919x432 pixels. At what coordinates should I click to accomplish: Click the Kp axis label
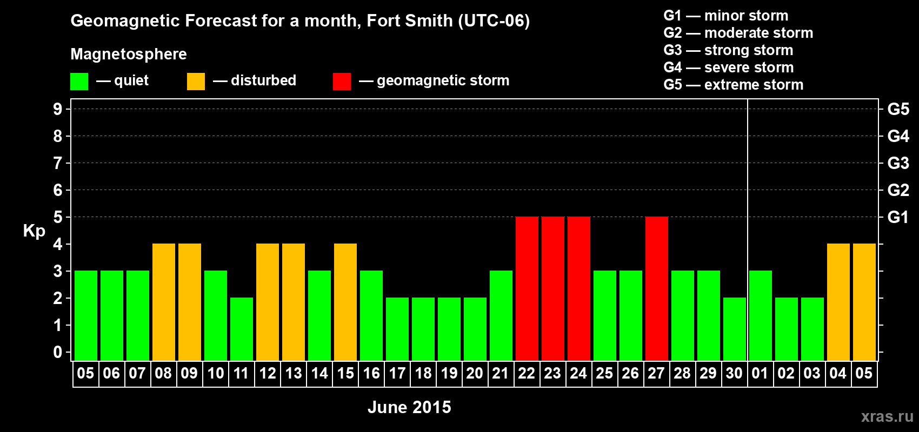pos(34,231)
